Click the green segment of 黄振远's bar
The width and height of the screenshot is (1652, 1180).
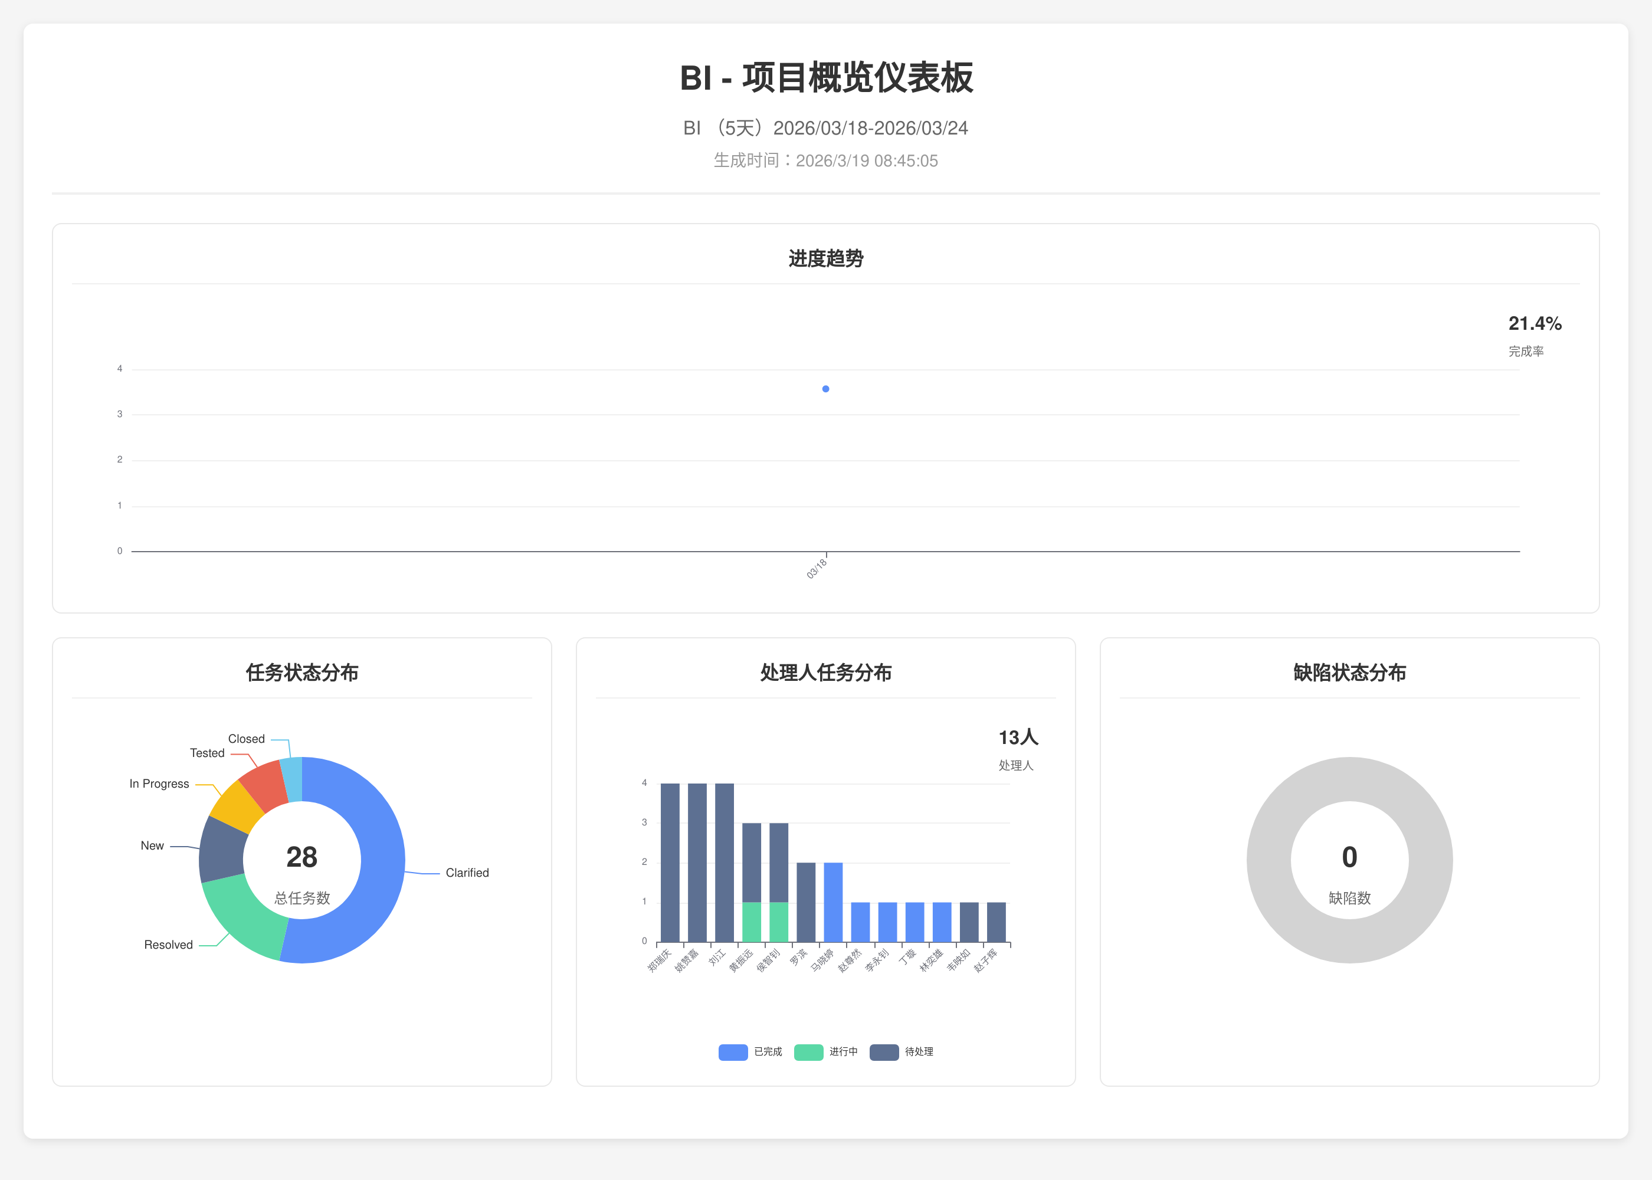(751, 922)
